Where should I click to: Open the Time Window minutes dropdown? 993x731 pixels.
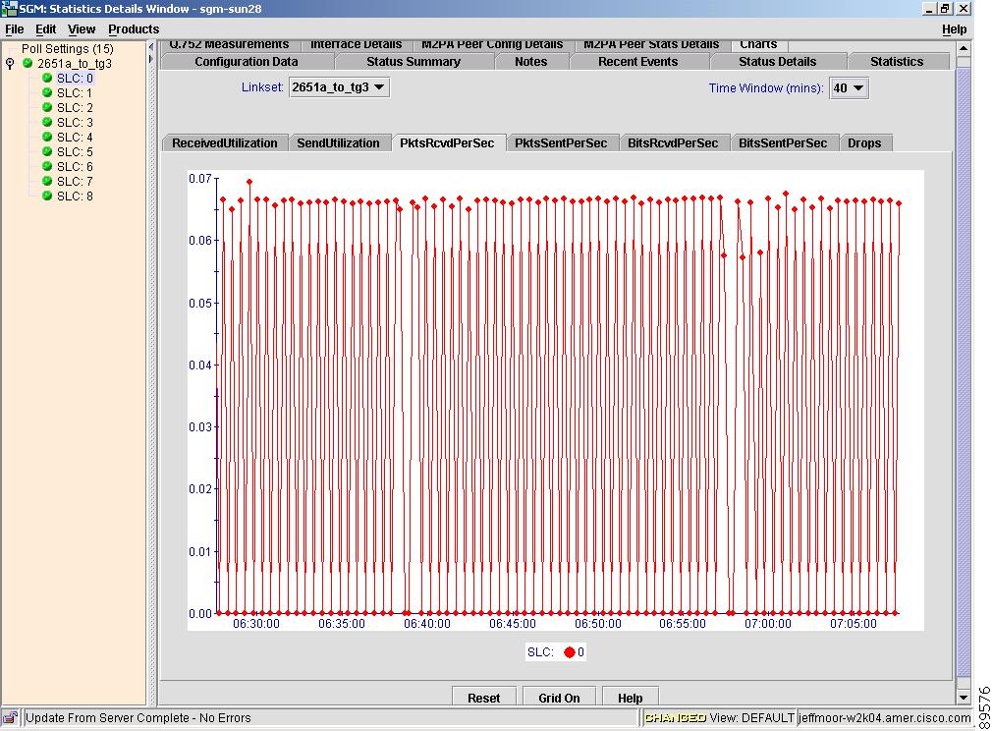pyautogui.click(x=849, y=88)
